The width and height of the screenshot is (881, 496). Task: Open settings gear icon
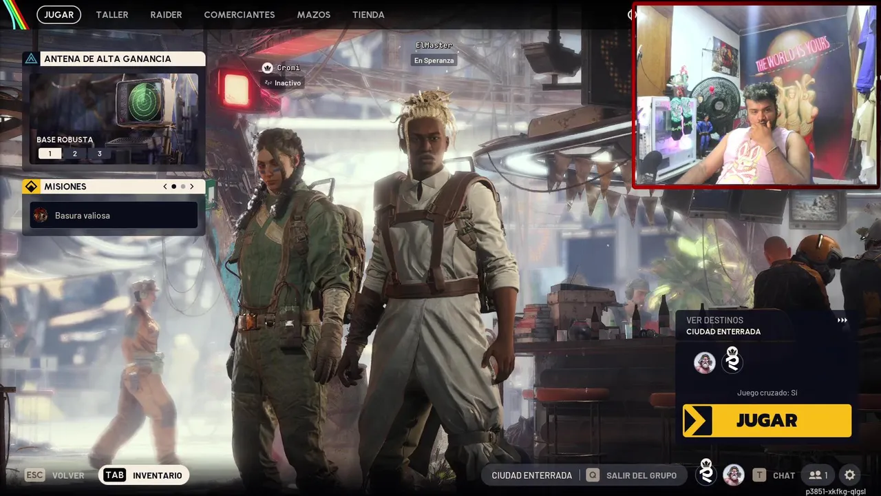click(849, 475)
